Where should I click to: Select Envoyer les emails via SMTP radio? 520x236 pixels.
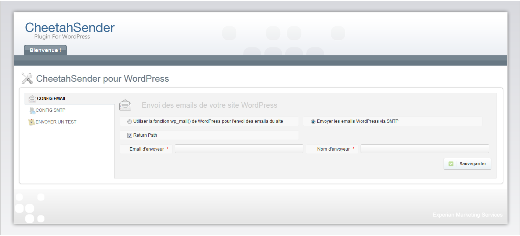[x=313, y=122]
